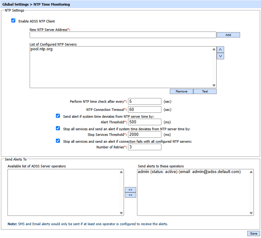The image size is (261, 238).
Task: Focus the Alert Threshold input field
Action: (x=145, y=122)
